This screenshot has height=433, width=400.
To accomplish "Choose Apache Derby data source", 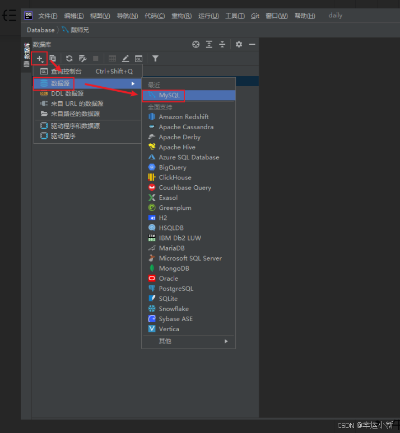I will (189, 137).
